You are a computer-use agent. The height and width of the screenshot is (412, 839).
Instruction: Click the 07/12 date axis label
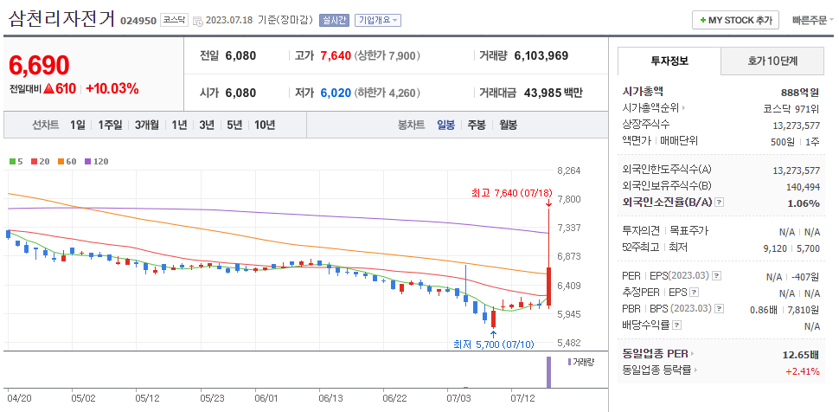(522, 399)
